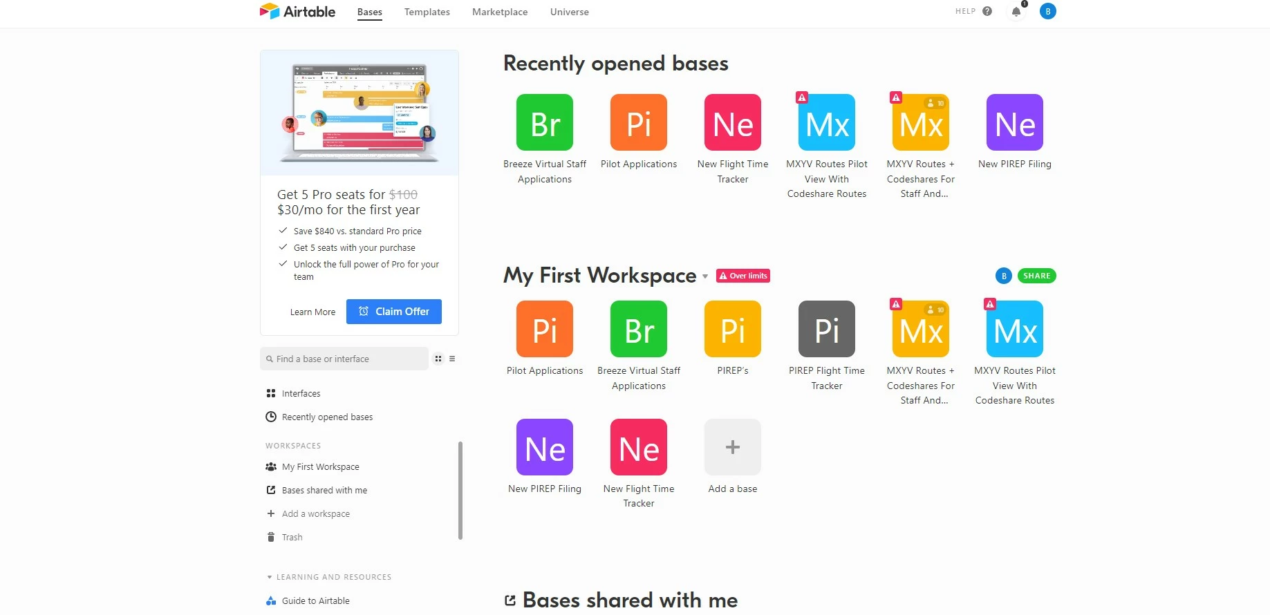Switch to list view of bases
Image resolution: width=1270 pixels, height=615 pixels.
pyautogui.click(x=452, y=359)
